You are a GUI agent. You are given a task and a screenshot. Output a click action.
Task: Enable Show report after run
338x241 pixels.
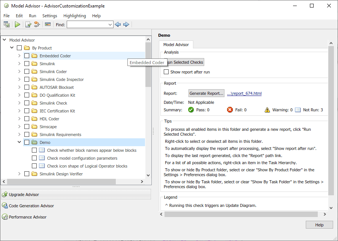click(166, 72)
